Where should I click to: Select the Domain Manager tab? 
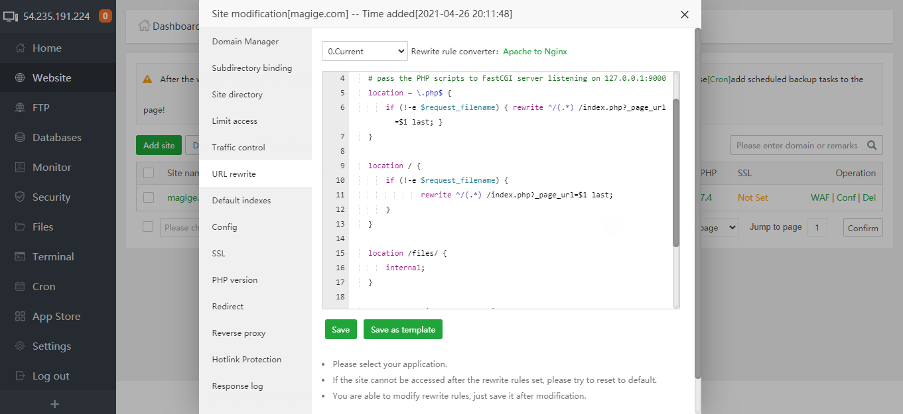coord(245,42)
